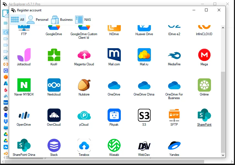Click the 4shared icon in Air Explorer sidebar
Image resolution: width=235 pixels, height=165 pixels.
[6, 58]
